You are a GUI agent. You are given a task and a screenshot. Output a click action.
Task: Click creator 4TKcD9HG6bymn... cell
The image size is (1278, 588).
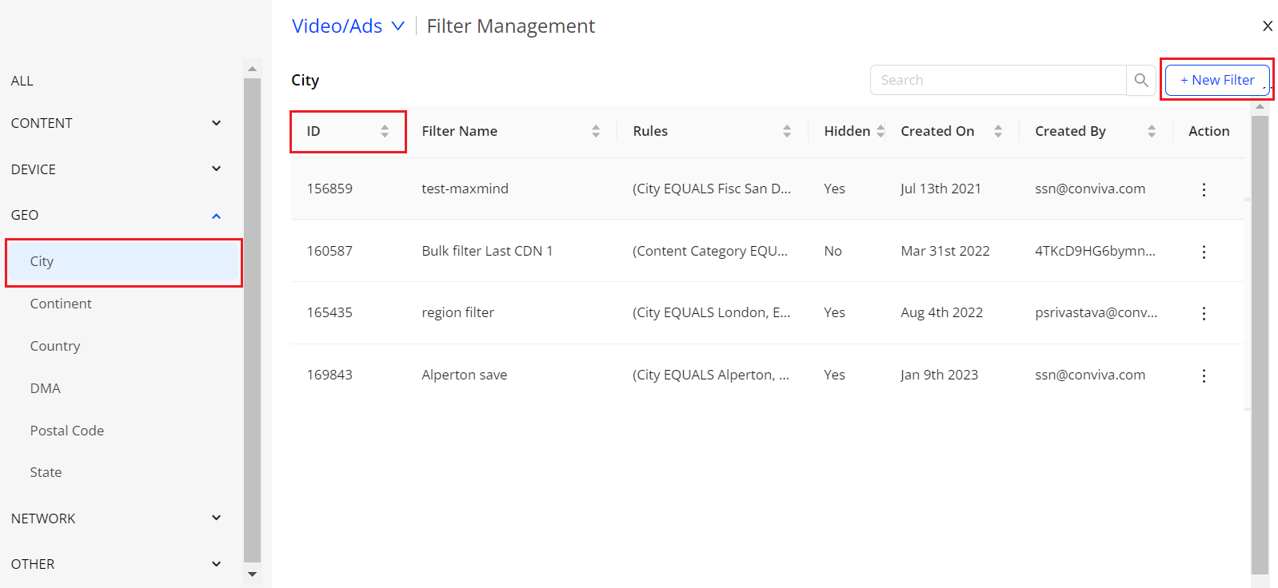tap(1095, 251)
